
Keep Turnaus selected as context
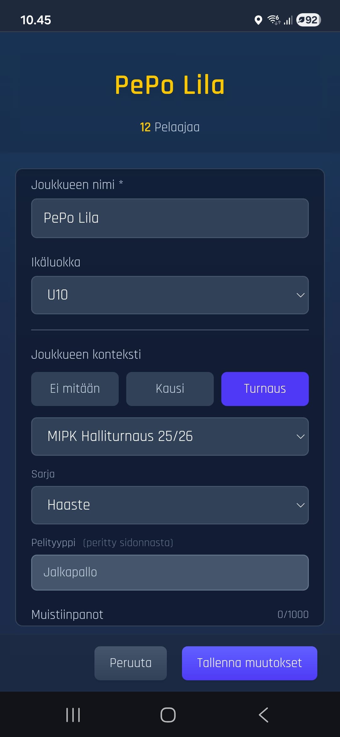click(265, 388)
